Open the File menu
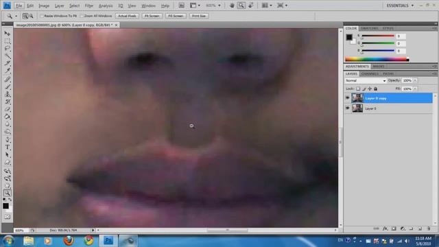This screenshot has height=247, width=439. pos(19,5)
